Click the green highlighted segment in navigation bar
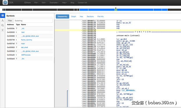Image resolution: width=181 pixels, height=108 pixels. pos(116,10)
